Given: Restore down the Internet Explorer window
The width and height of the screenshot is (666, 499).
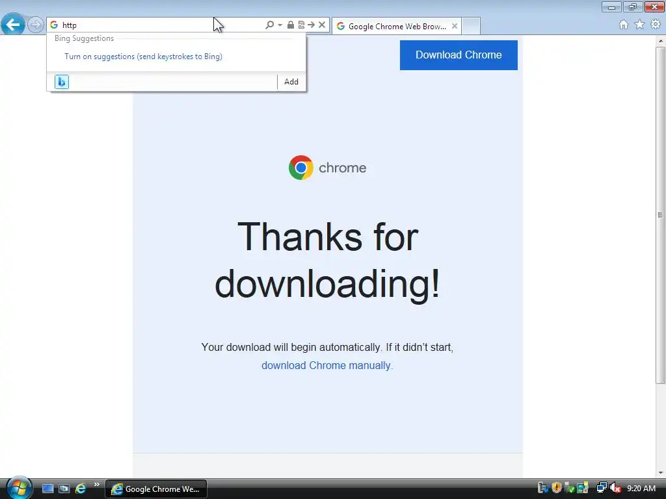Looking at the screenshot, I should (x=632, y=6).
